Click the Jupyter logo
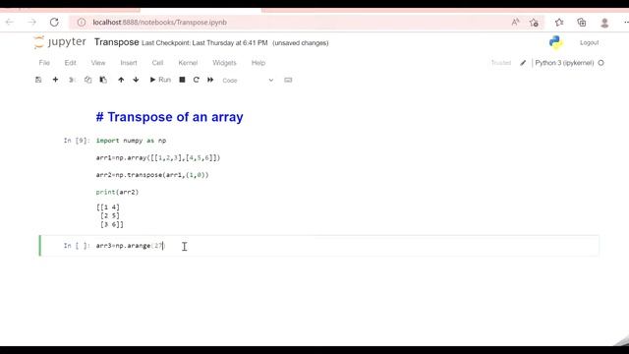629x354 pixels. click(60, 42)
